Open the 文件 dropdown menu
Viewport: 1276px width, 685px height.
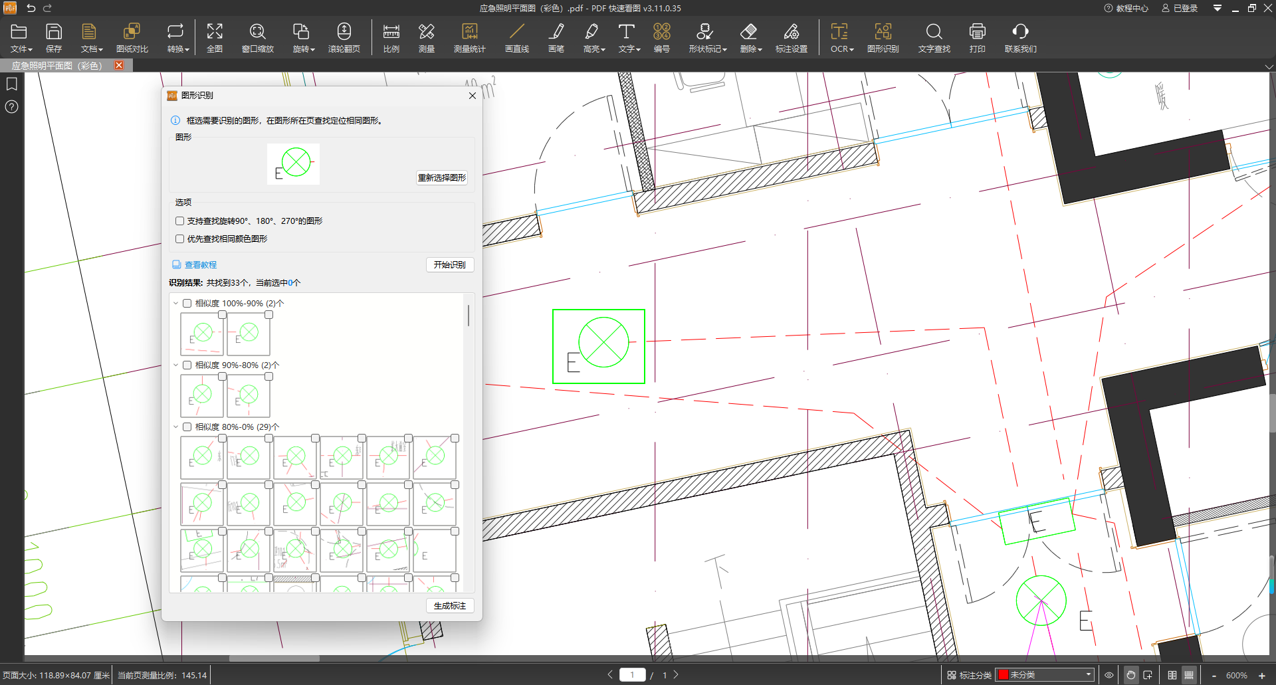pyautogui.click(x=21, y=37)
